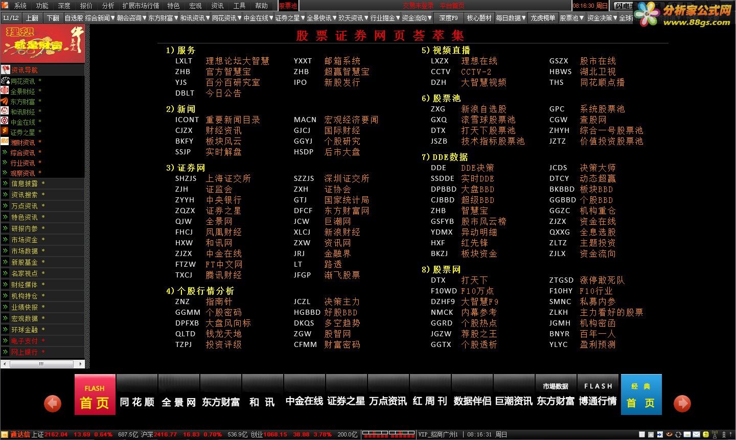This screenshot has height=440, width=736.
Task: Click the 理想 banner image in sidebar
Action: (42, 44)
